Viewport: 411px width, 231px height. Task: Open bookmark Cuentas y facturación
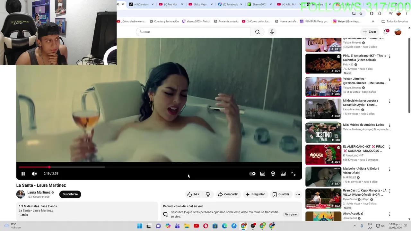click(164, 21)
